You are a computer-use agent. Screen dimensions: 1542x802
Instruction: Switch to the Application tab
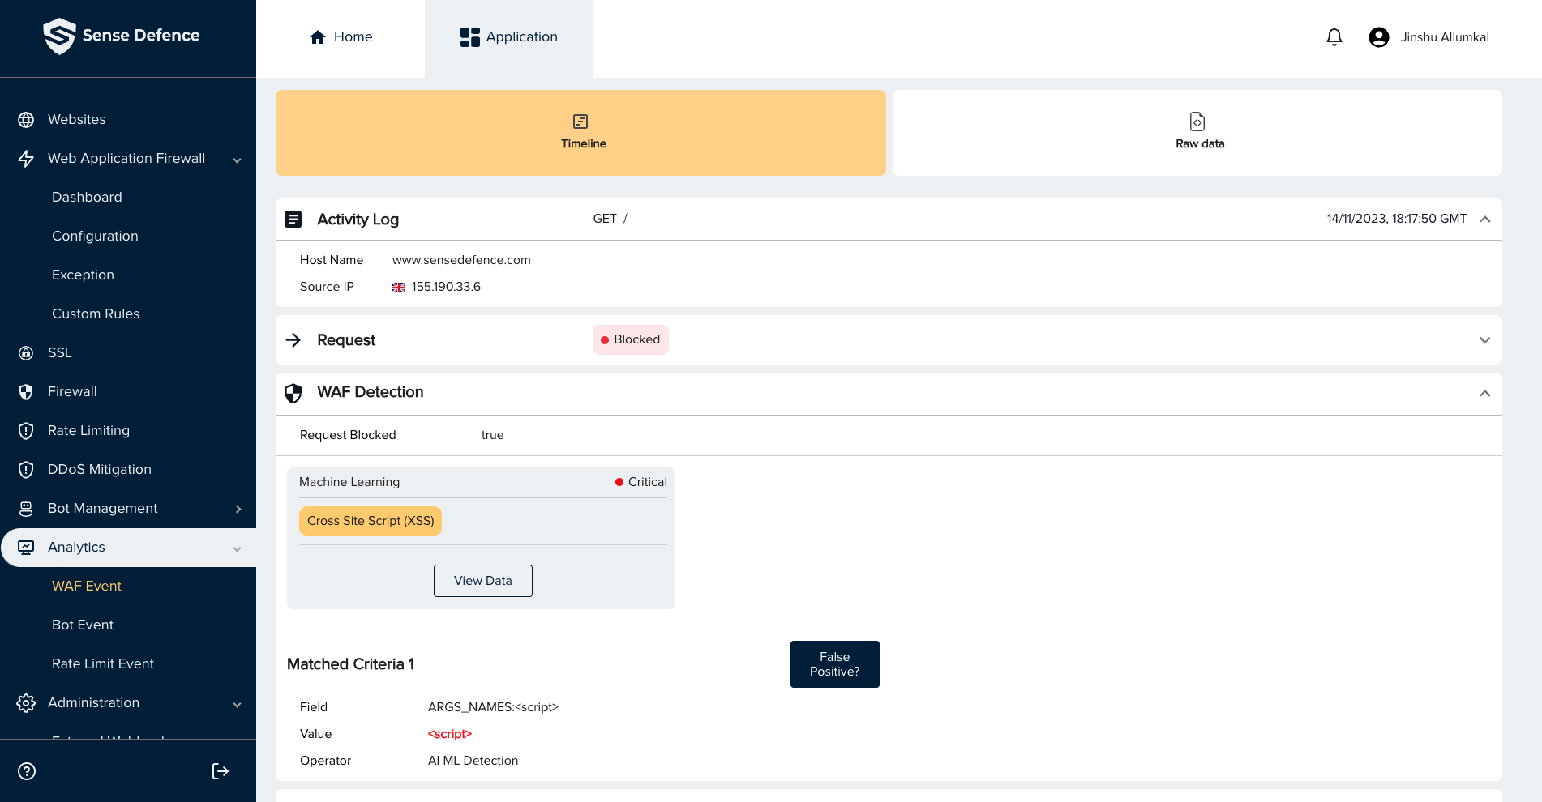[x=509, y=36]
